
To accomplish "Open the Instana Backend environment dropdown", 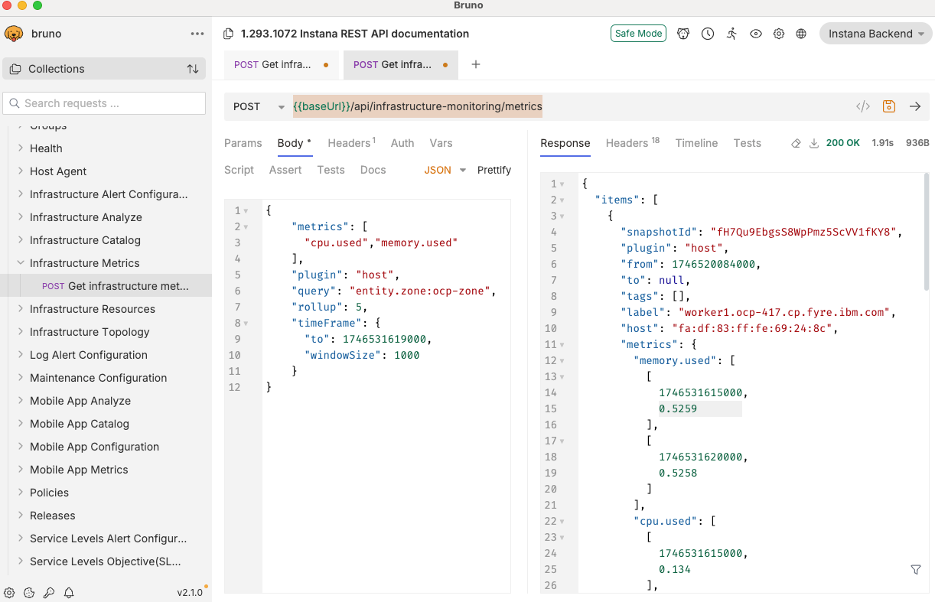I will (875, 34).
